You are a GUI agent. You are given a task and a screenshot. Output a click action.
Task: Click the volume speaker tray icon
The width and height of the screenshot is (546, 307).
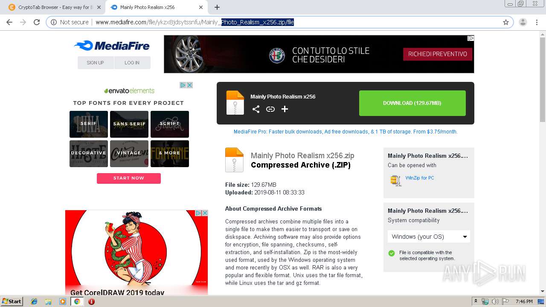tap(495, 301)
